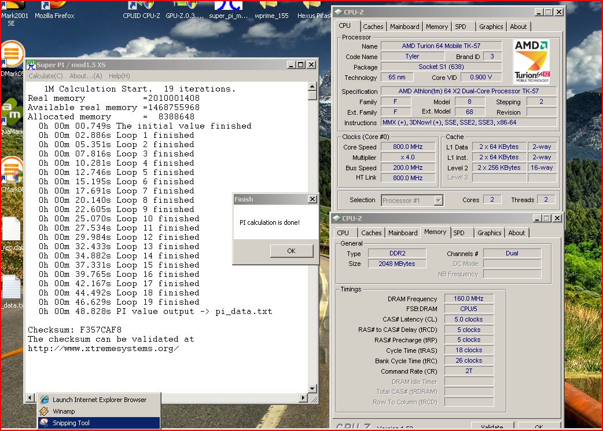Switch to About tab in lower CPU-Z
The width and height of the screenshot is (603, 431).
tap(516, 233)
